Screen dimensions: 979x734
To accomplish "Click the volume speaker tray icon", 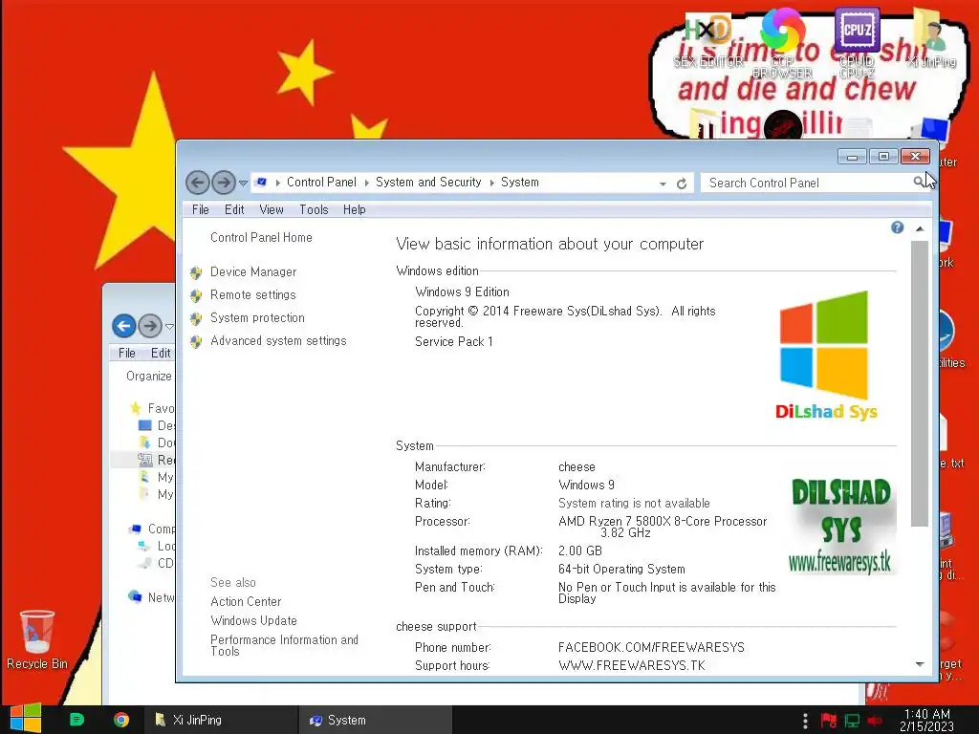I will pos(874,721).
